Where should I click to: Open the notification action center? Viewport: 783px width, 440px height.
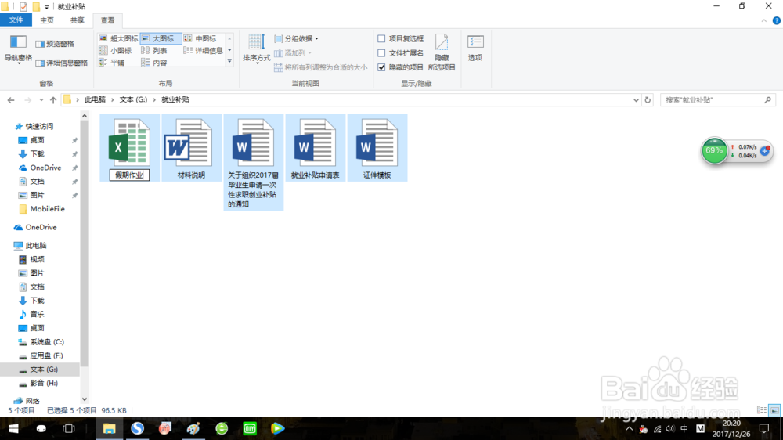pyautogui.click(x=764, y=428)
